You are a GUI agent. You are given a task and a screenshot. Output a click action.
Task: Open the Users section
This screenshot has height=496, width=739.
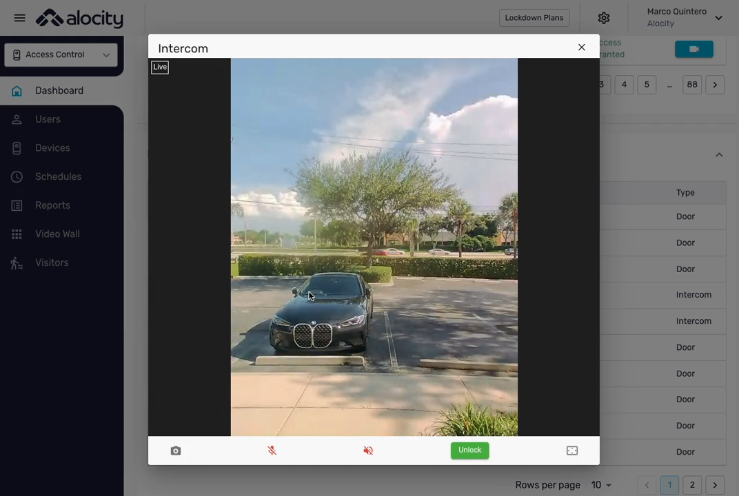click(x=48, y=119)
